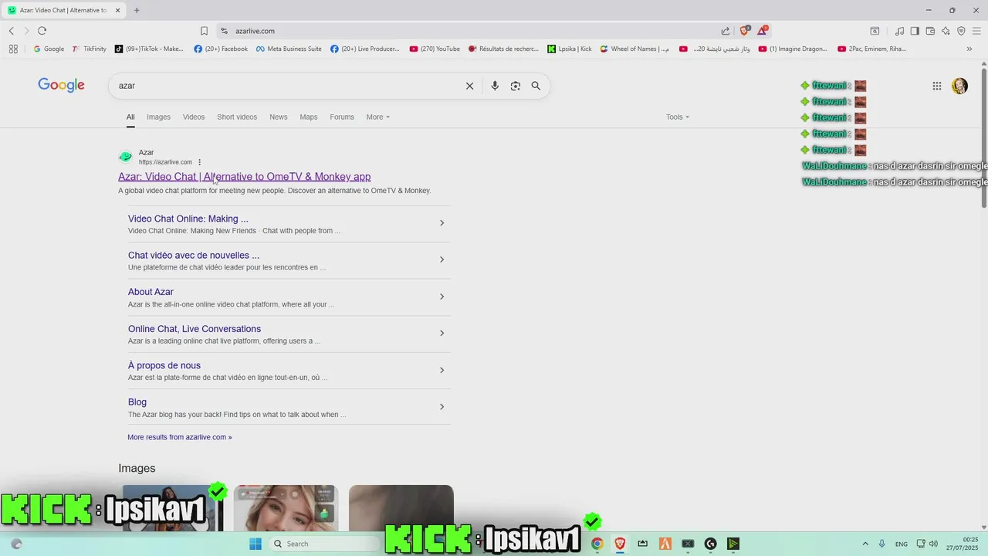Open Chrome from the taskbar
This screenshot has height=556, width=988.
(597, 544)
